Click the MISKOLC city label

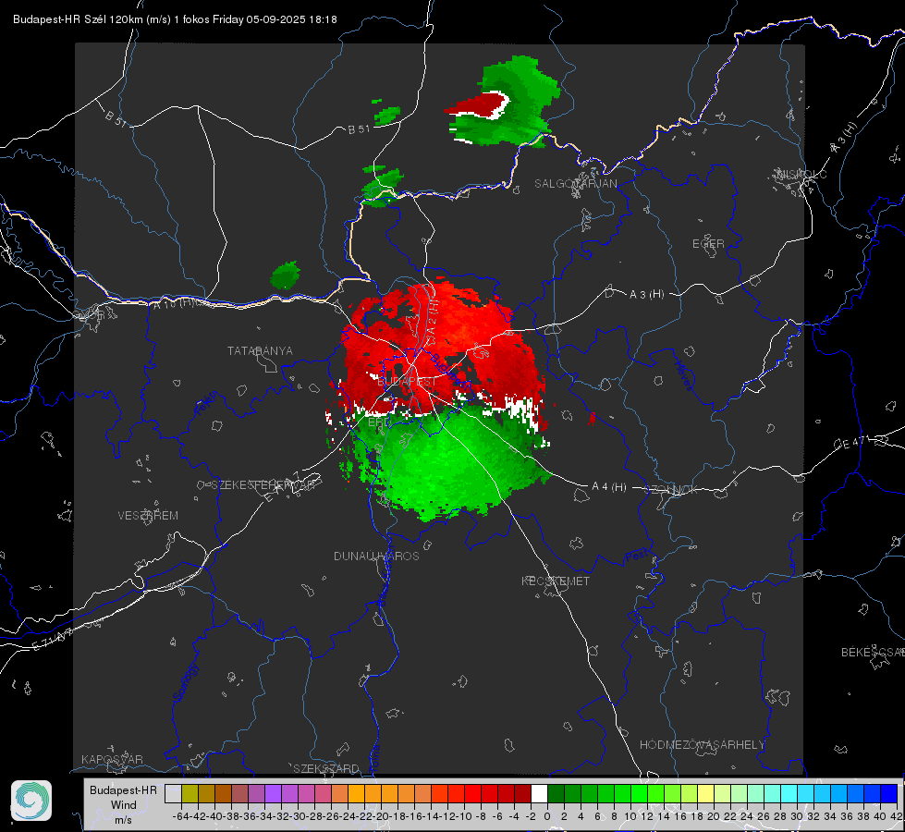click(801, 174)
